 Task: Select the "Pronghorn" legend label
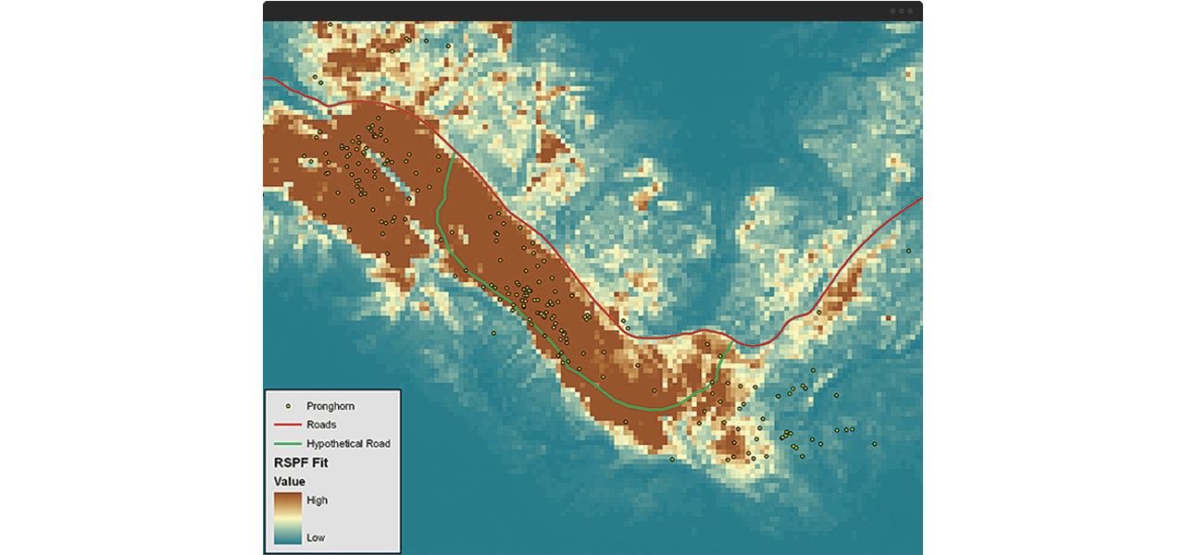tap(331, 406)
